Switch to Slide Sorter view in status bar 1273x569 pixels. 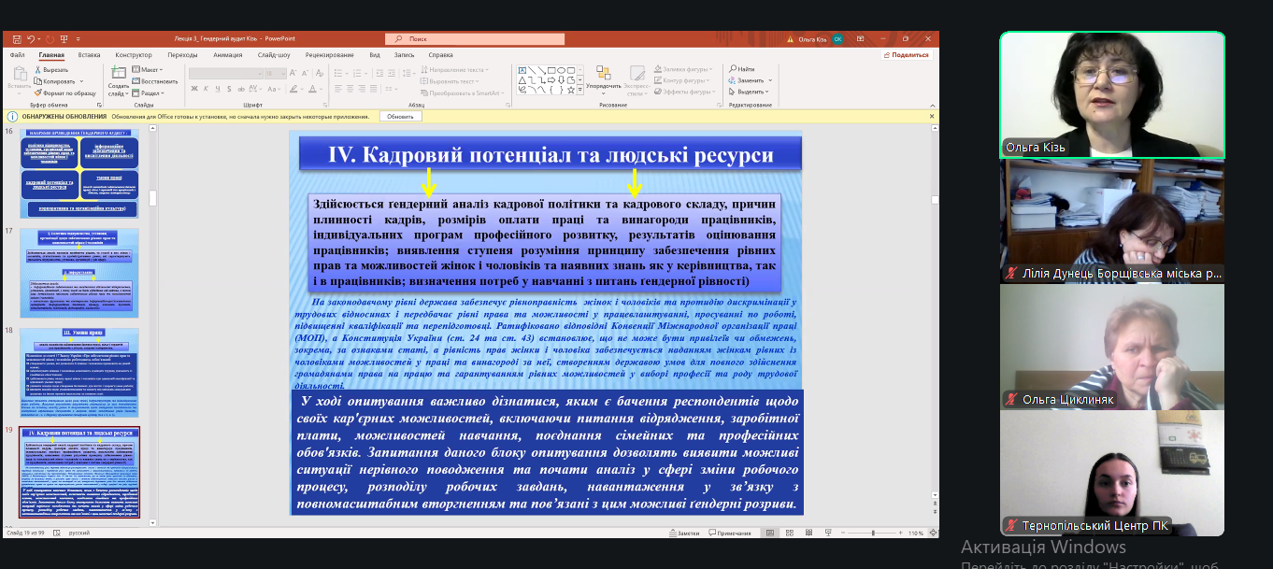click(788, 533)
